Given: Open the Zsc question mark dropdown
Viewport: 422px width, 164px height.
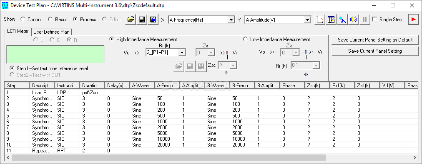Looking at the screenshot, I should coord(234,65).
